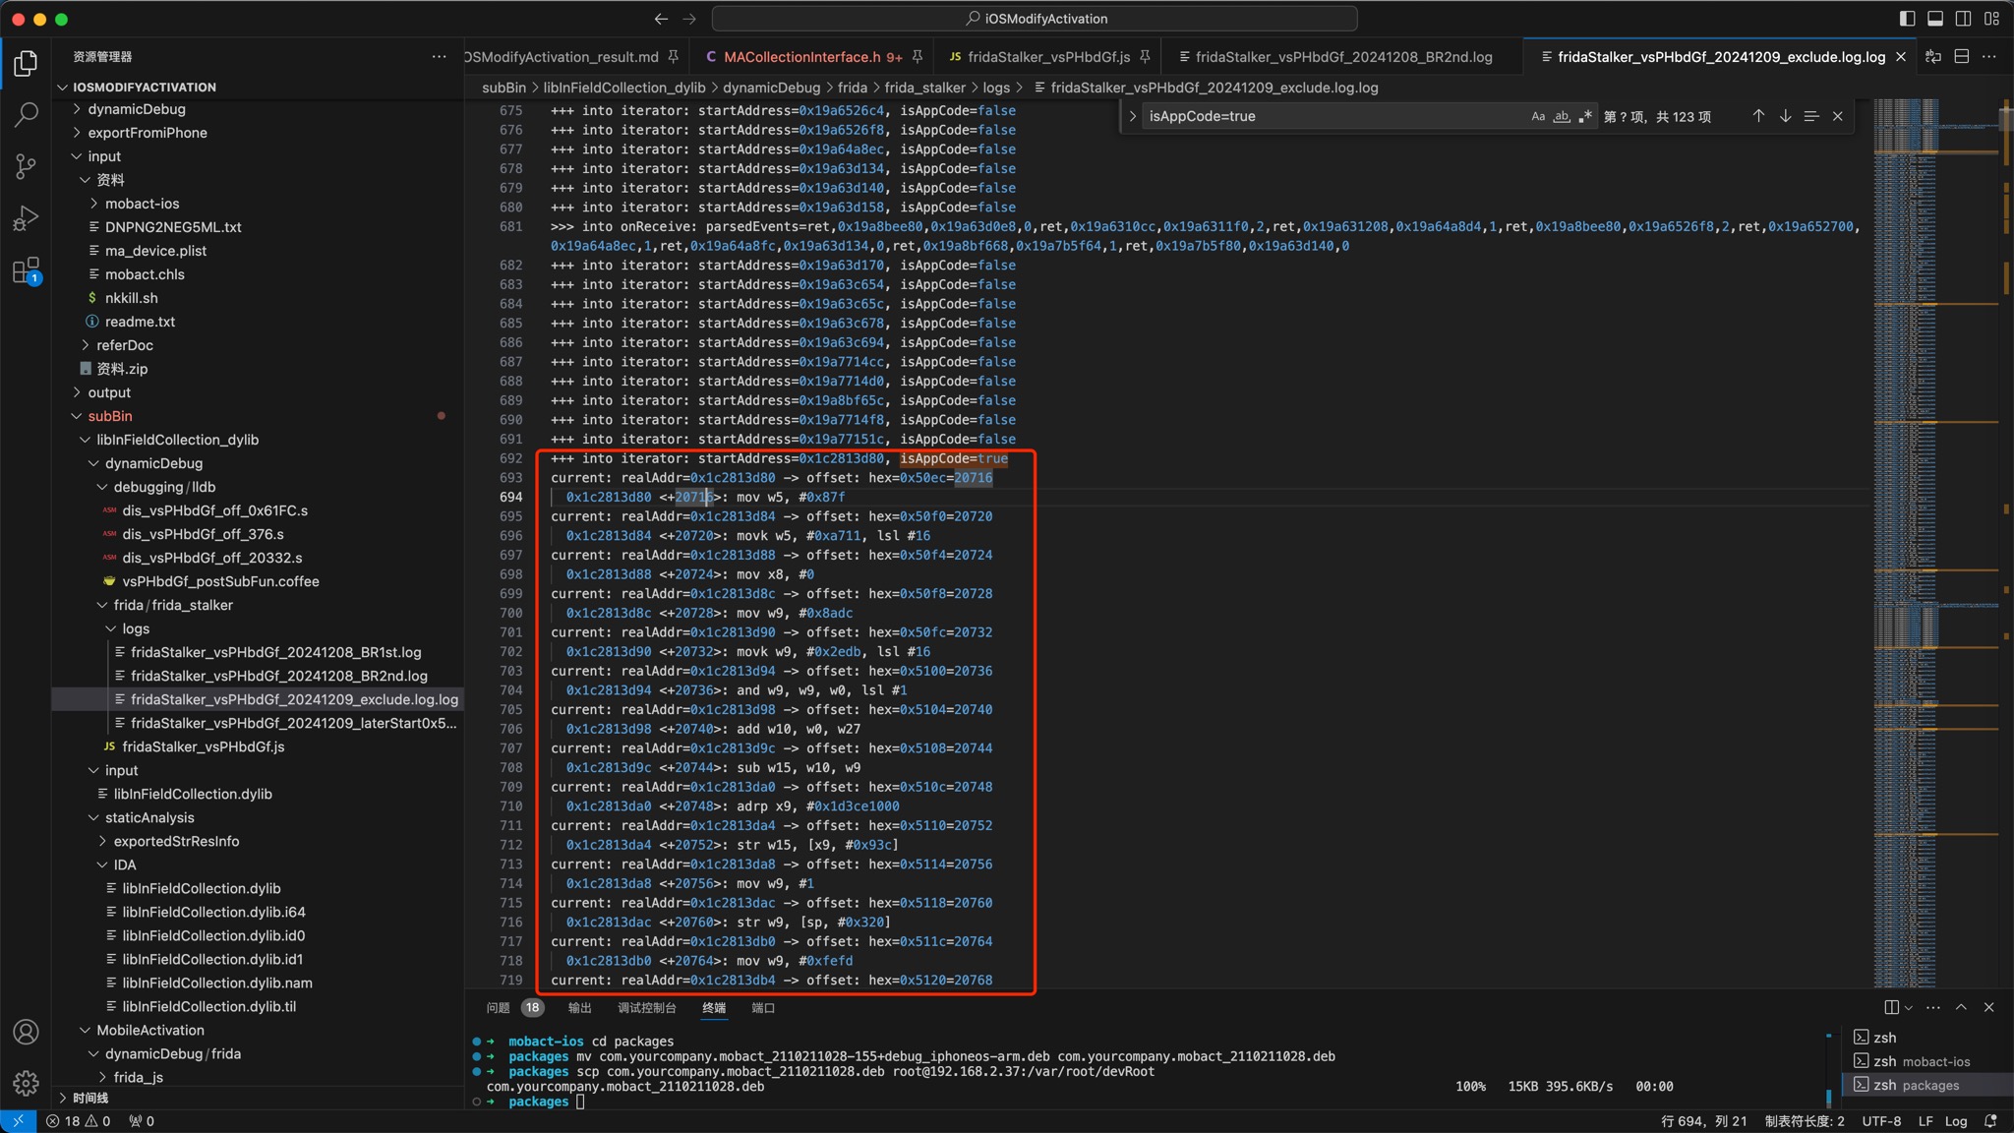Viewport: 2014px width, 1133px height.
Task: Toggle Match Whole Word in find widget
Action: tap(1562, 116)
